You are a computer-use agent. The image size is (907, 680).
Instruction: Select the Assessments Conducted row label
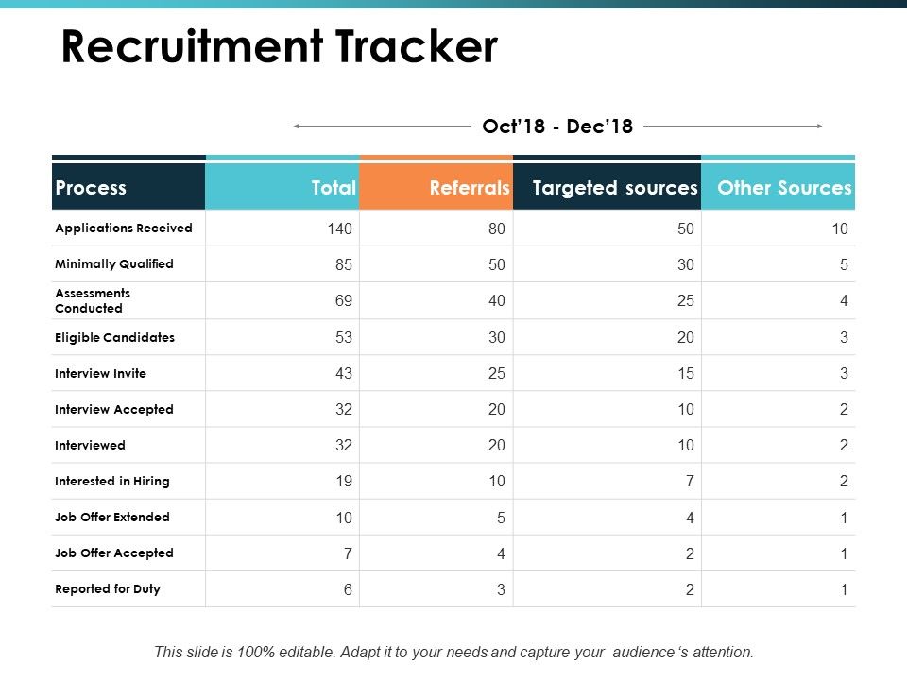click(93, 300)
